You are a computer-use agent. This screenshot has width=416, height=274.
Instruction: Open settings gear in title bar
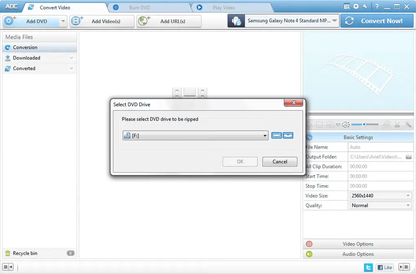[356, 7]
